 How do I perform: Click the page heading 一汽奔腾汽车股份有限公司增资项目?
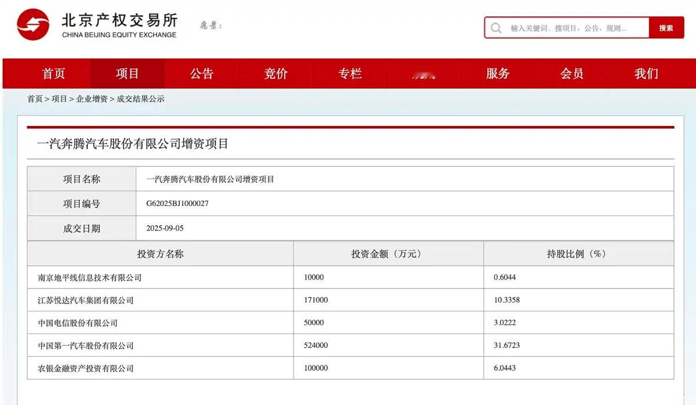(133, 144)
